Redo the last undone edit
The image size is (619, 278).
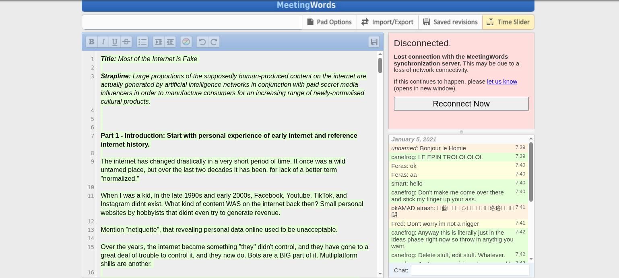214,42
